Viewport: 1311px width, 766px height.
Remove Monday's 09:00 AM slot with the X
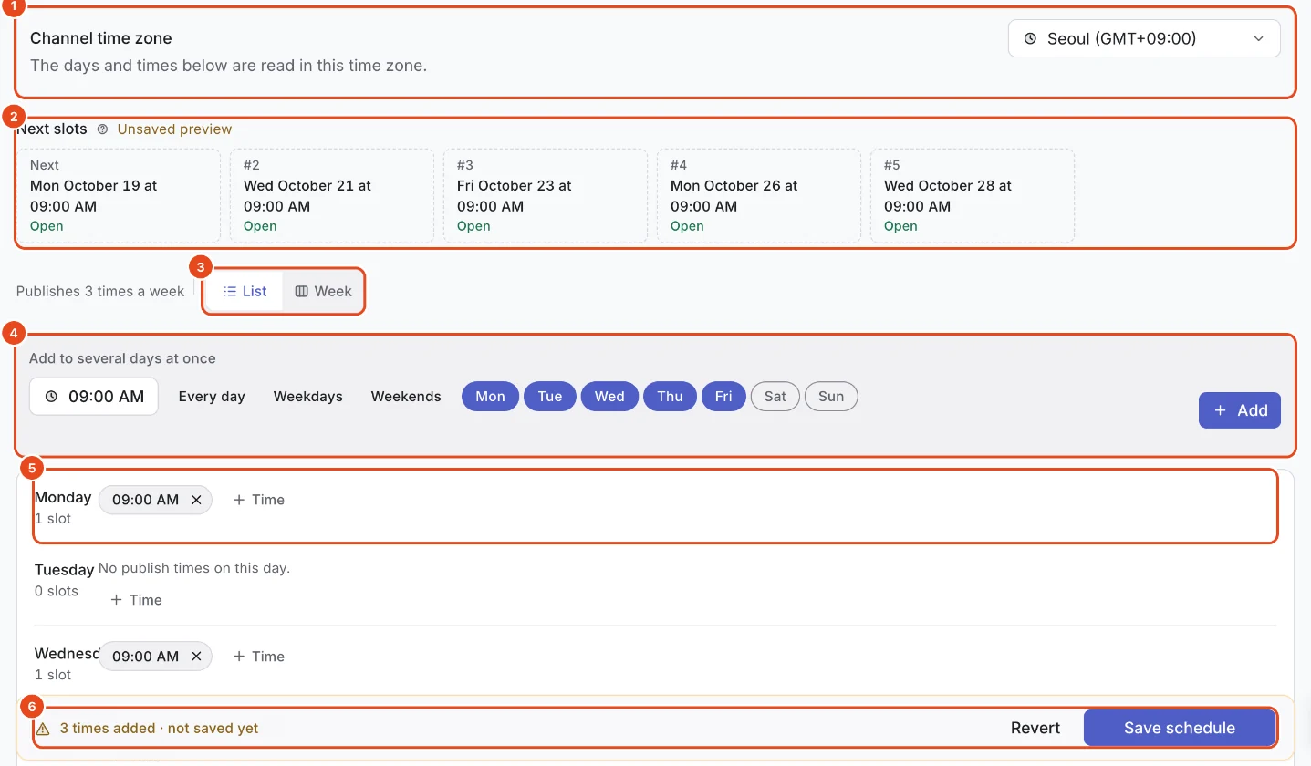(196, 500)
